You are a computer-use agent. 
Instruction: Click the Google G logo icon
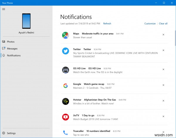click(65, 86)
